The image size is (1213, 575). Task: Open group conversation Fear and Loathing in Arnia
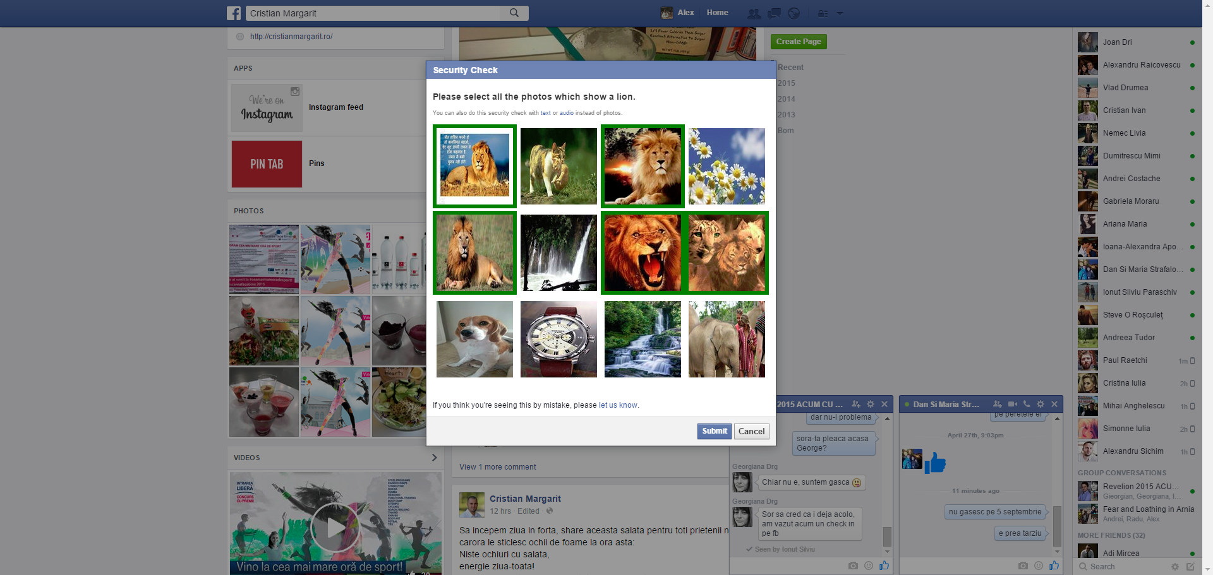(1137, 514)
